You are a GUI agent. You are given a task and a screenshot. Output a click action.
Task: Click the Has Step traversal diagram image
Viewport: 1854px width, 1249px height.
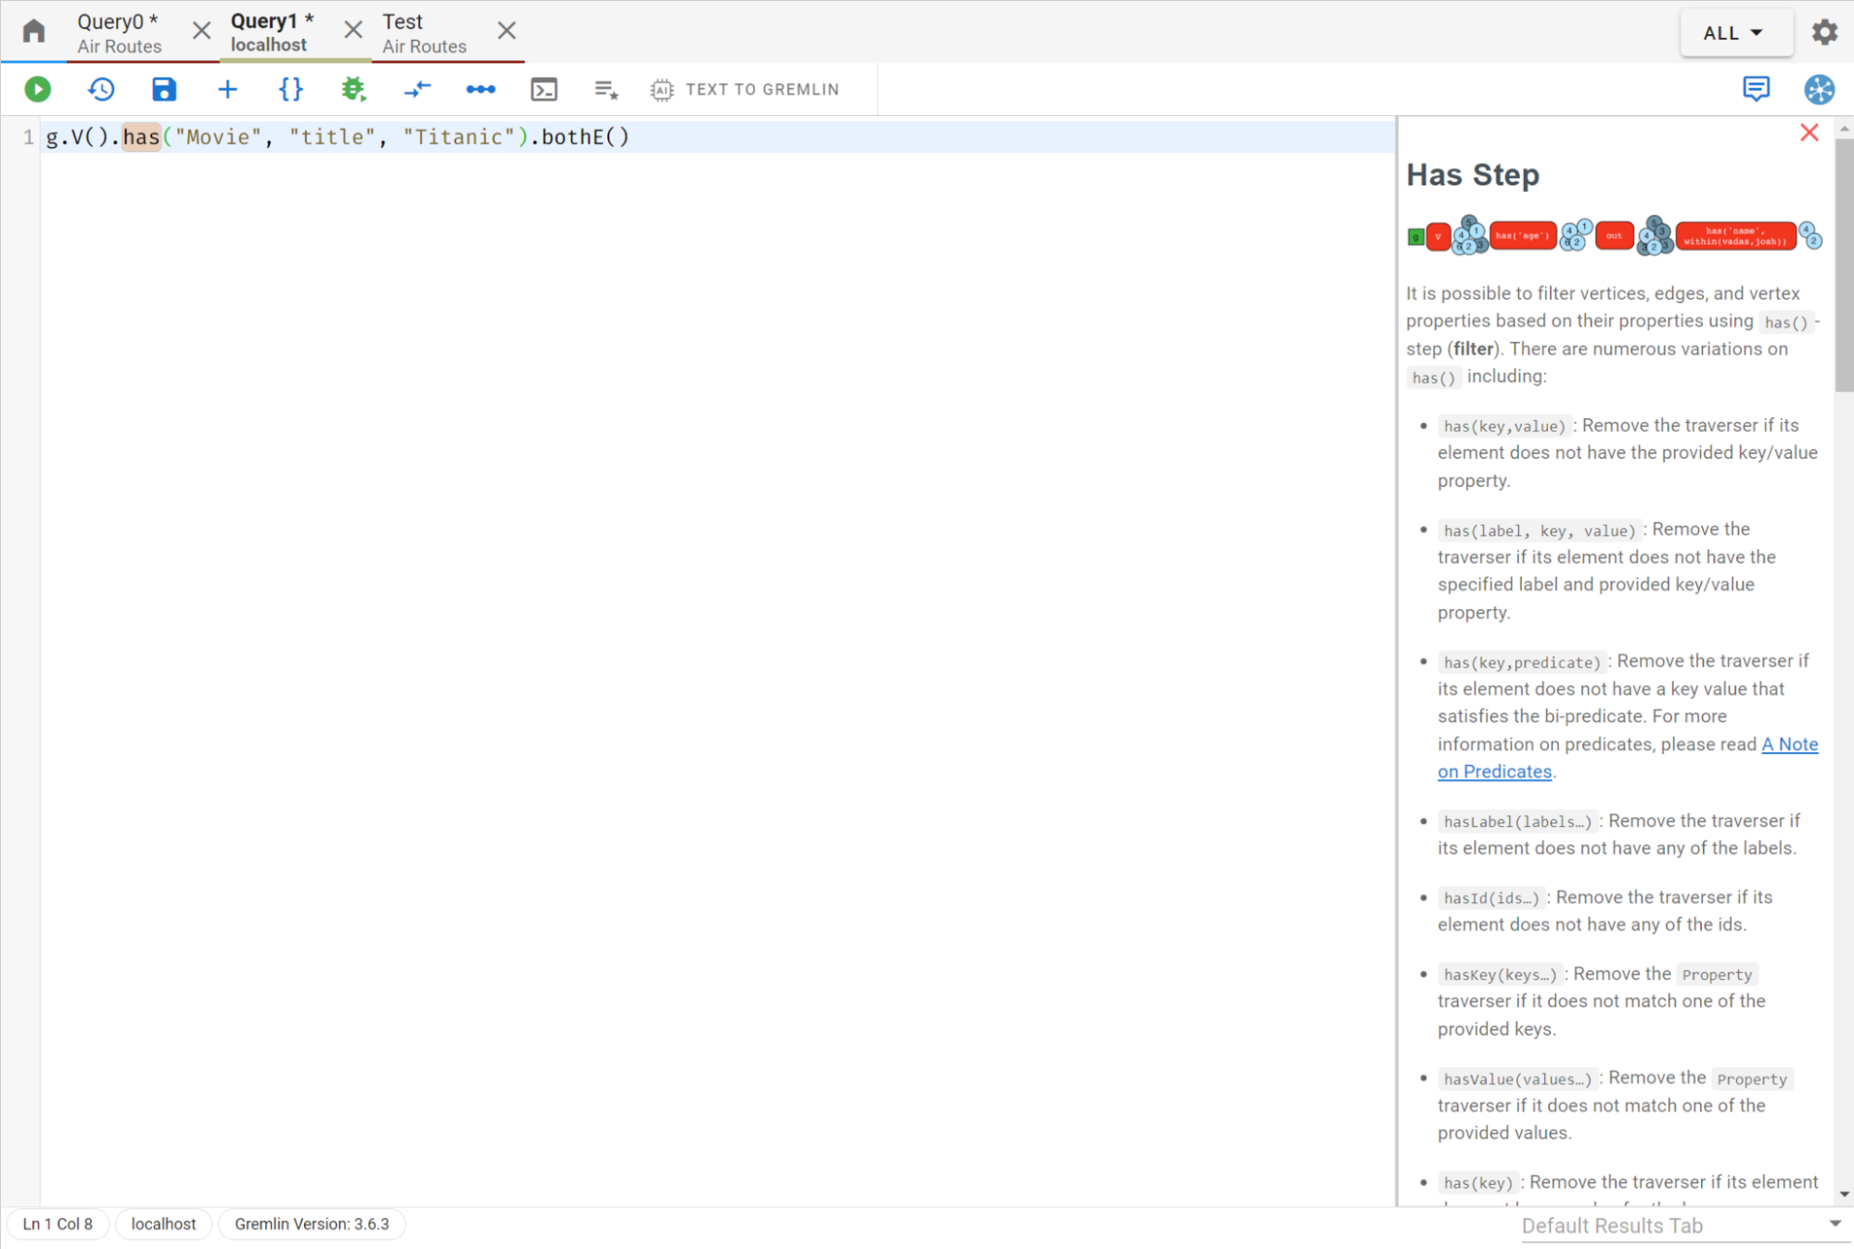(1614, 236)
